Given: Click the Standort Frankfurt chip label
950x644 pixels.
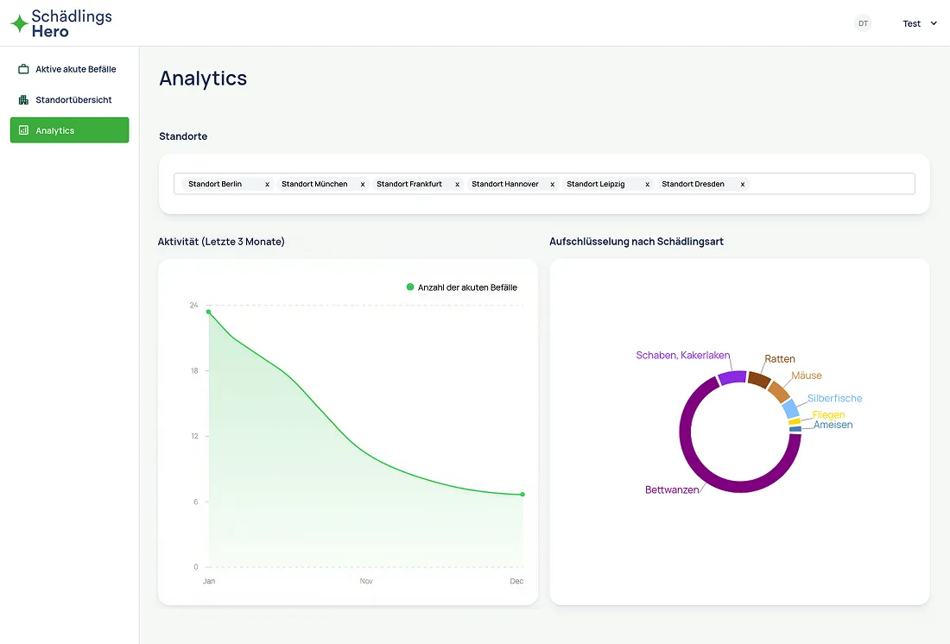Looking at the screenshot, I should coord(409,184).
